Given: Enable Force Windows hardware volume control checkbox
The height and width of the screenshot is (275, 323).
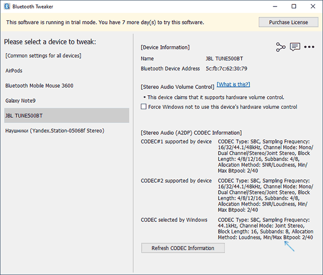Looking at the screenshot, I should pos(144,107).
